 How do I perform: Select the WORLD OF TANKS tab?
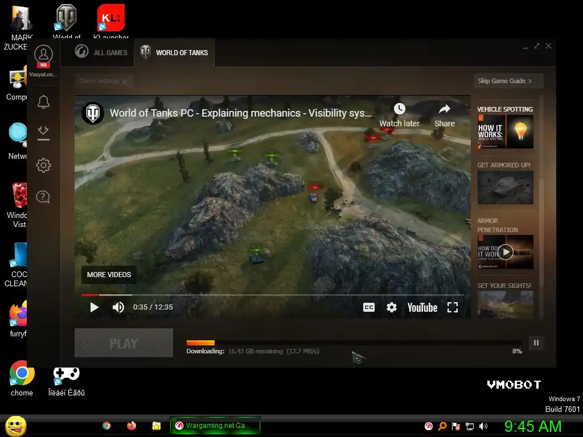[x=174, y=52]
